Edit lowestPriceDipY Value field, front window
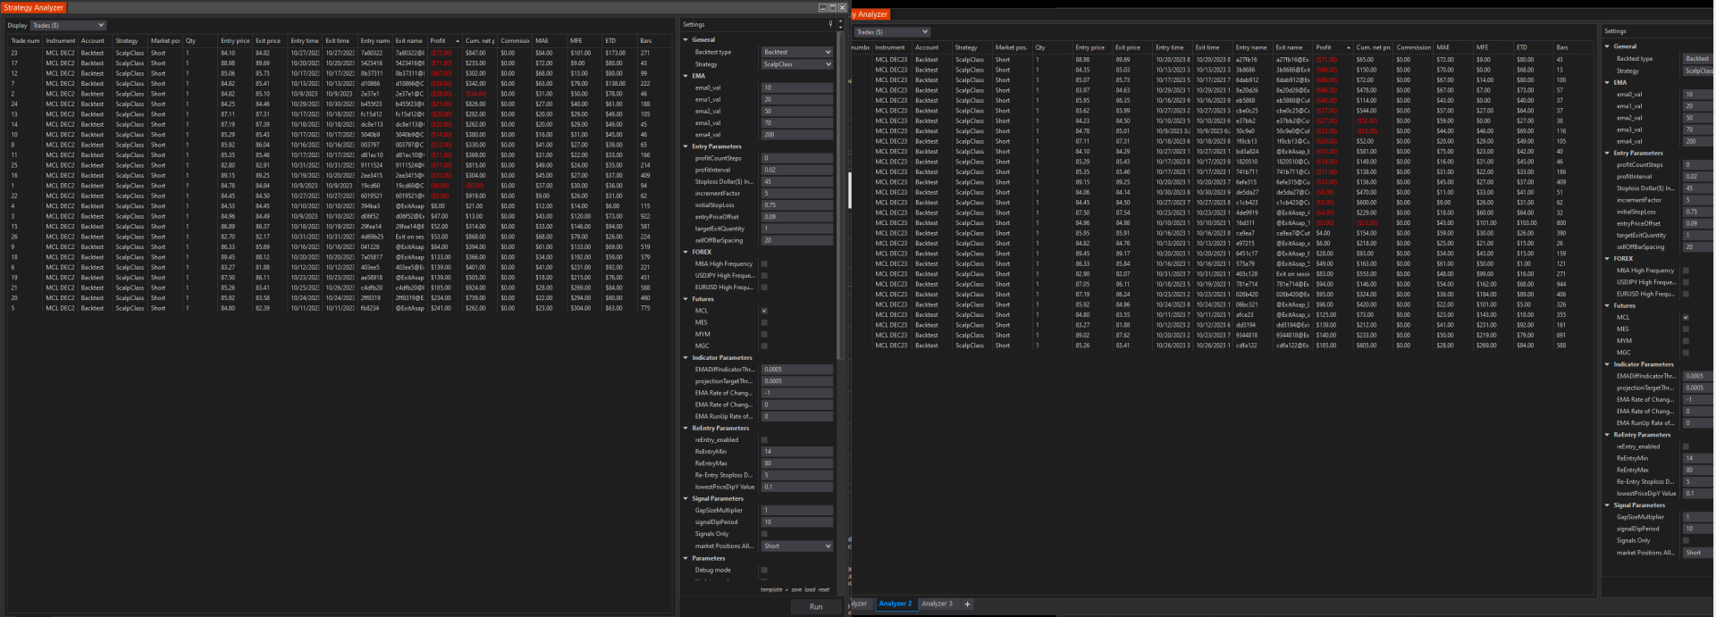Screen dimensions: 1716x617 796,487
